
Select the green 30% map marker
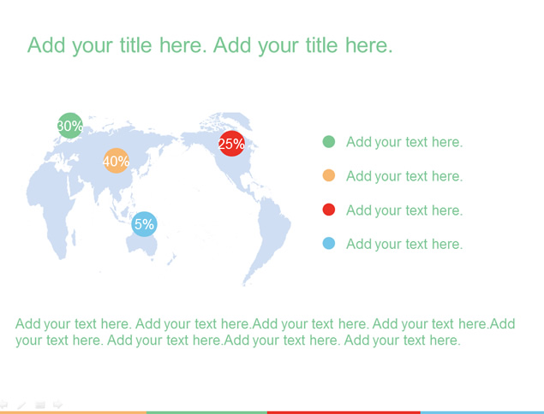click(x=70, y=126)
